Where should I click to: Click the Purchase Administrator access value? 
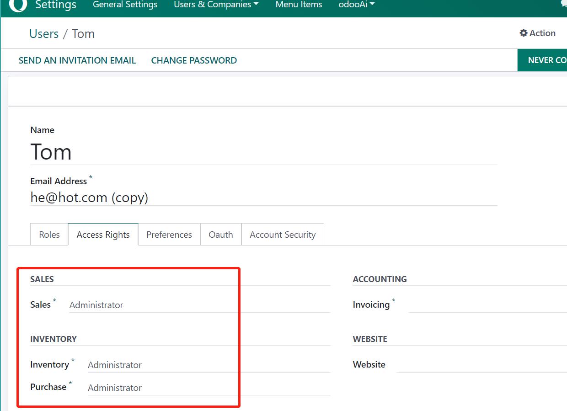click(115, 388)
